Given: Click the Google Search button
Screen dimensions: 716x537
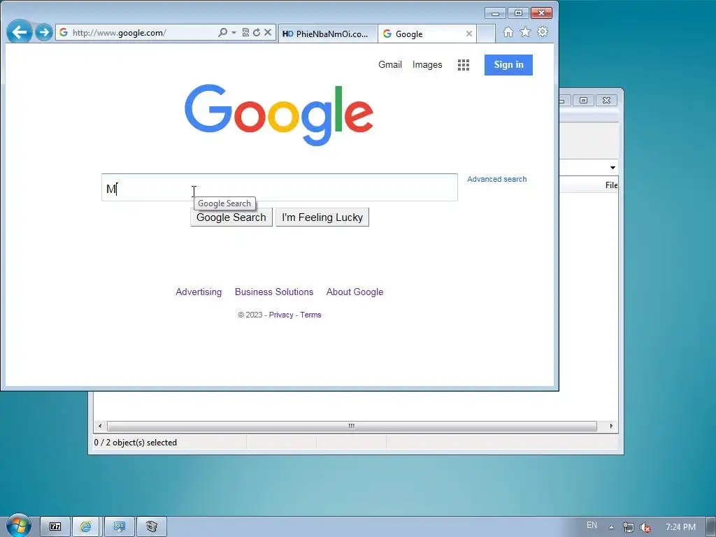Looking at the screenshot, I should tap(231, 217).
